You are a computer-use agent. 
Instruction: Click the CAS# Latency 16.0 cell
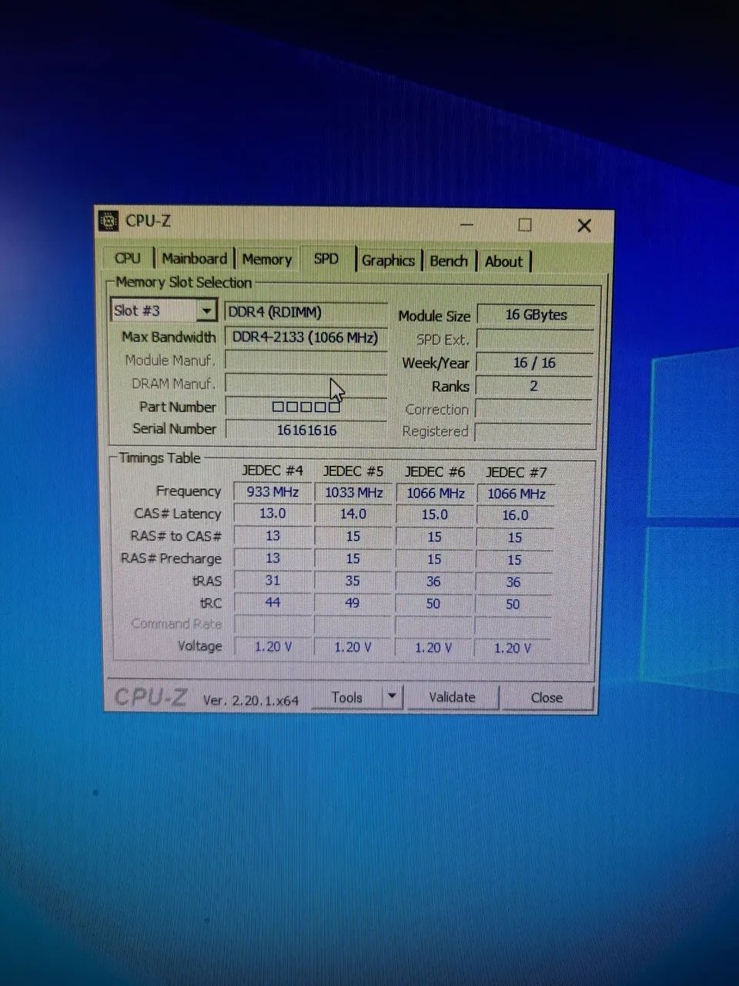[515, 515]
